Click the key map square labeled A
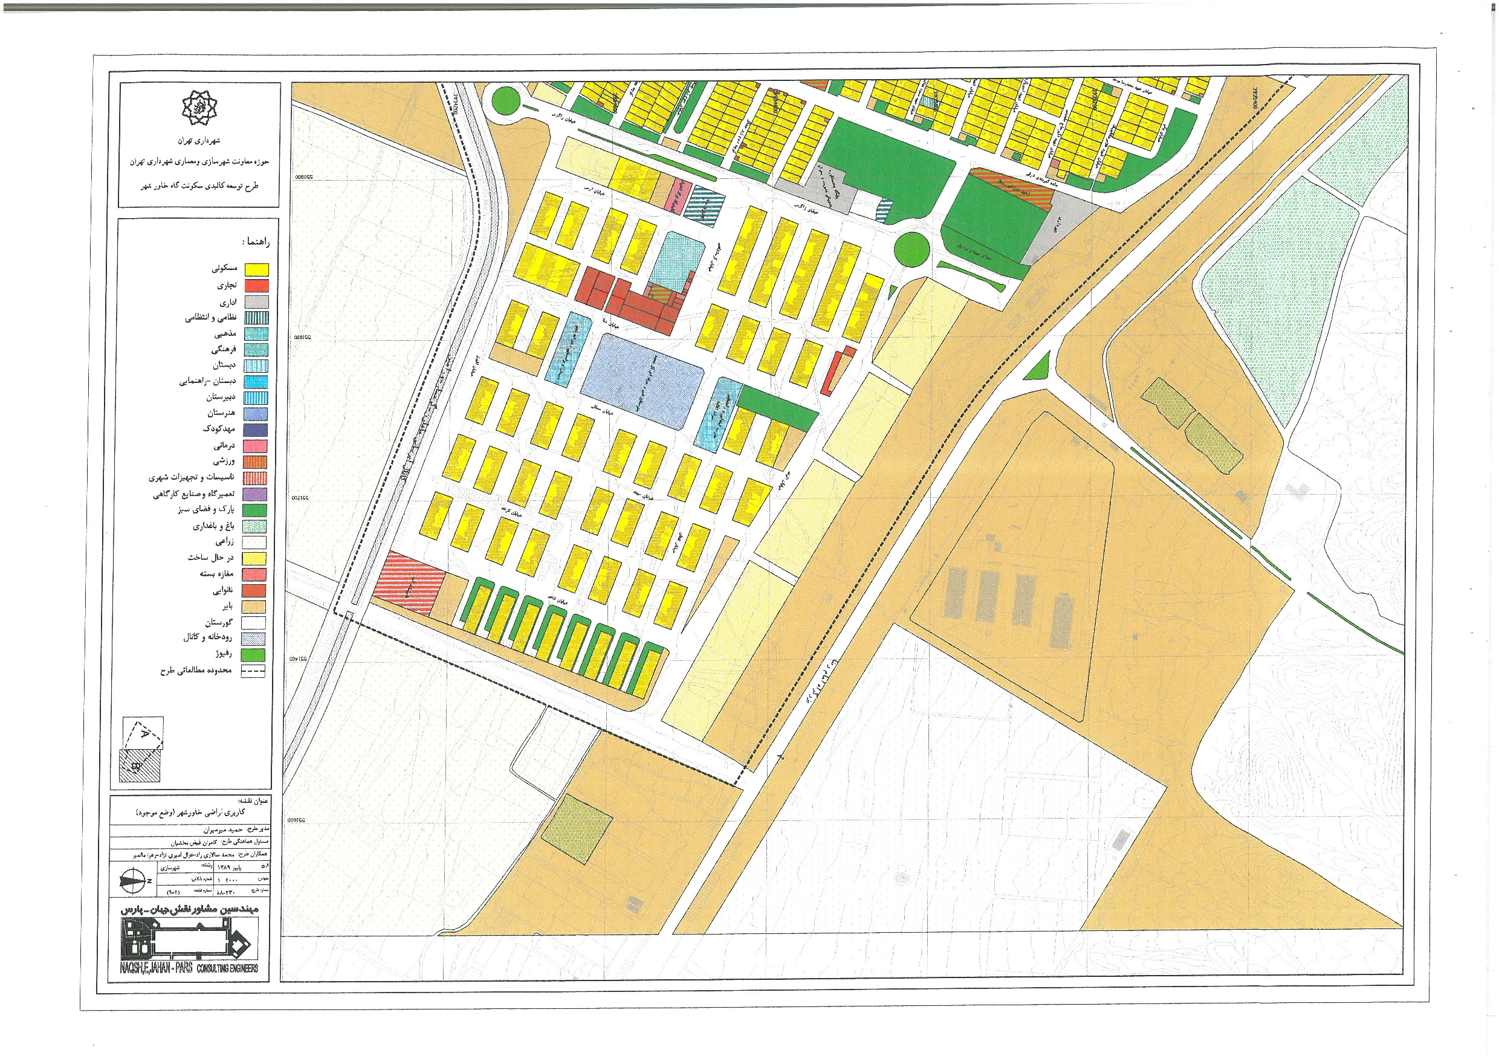Screen dimensions: 1499x1059 144,733
